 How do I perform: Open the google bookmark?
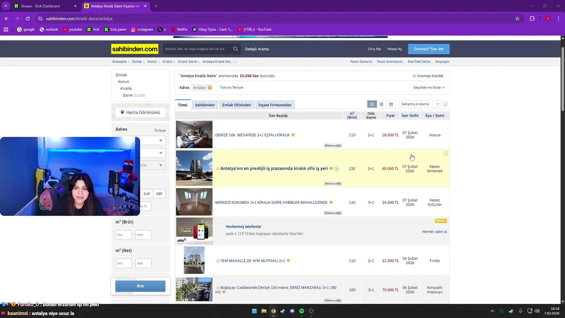pos(26,30)
